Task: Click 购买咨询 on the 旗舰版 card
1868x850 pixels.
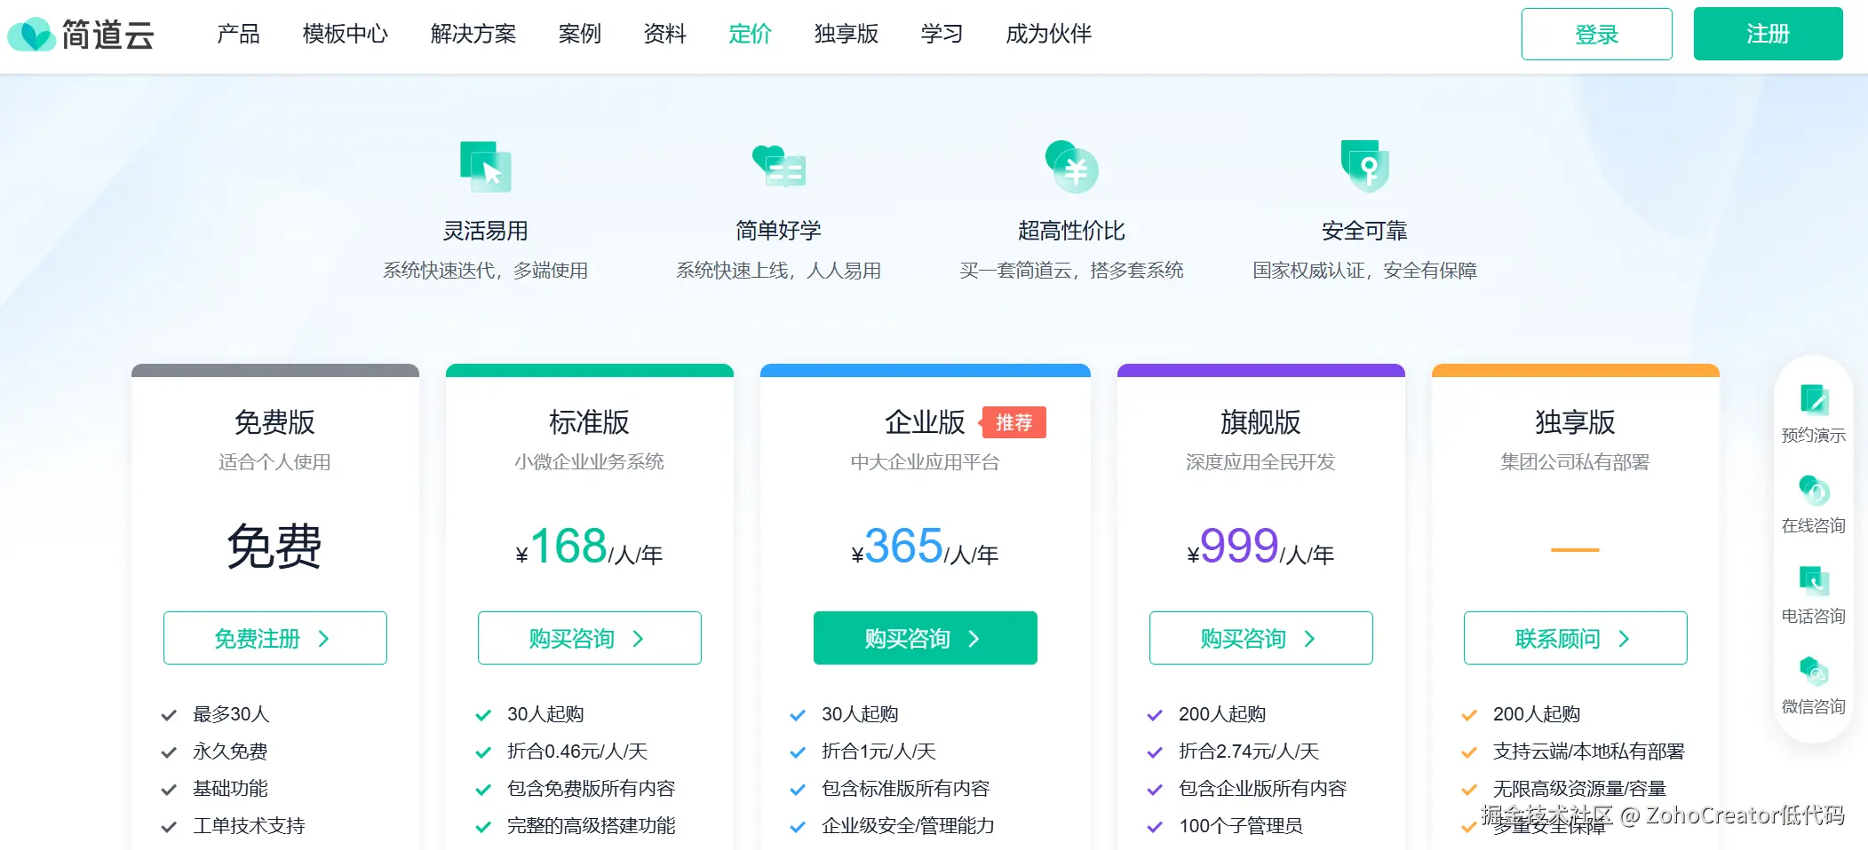Action: pyautogui.click(x=1260, y=638)
